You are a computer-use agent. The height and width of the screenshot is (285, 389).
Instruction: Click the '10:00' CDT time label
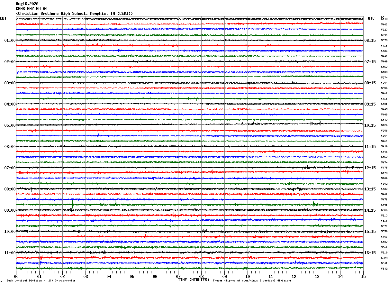(x=10, y=232)
